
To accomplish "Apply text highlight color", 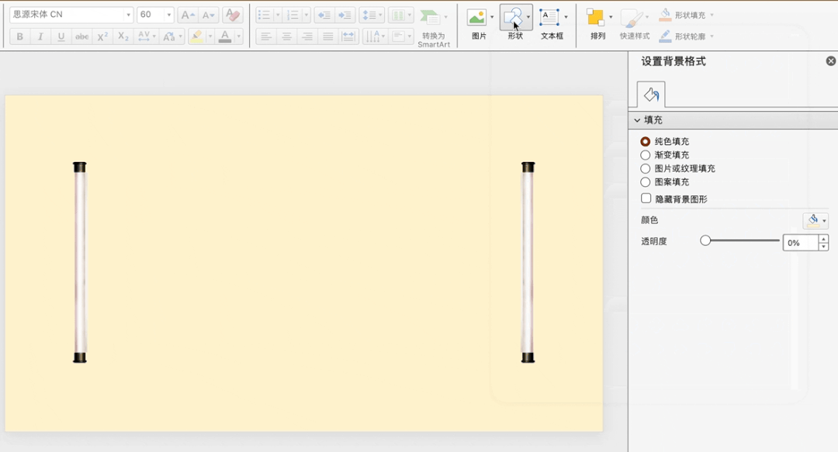I will [x=196, y=36].
